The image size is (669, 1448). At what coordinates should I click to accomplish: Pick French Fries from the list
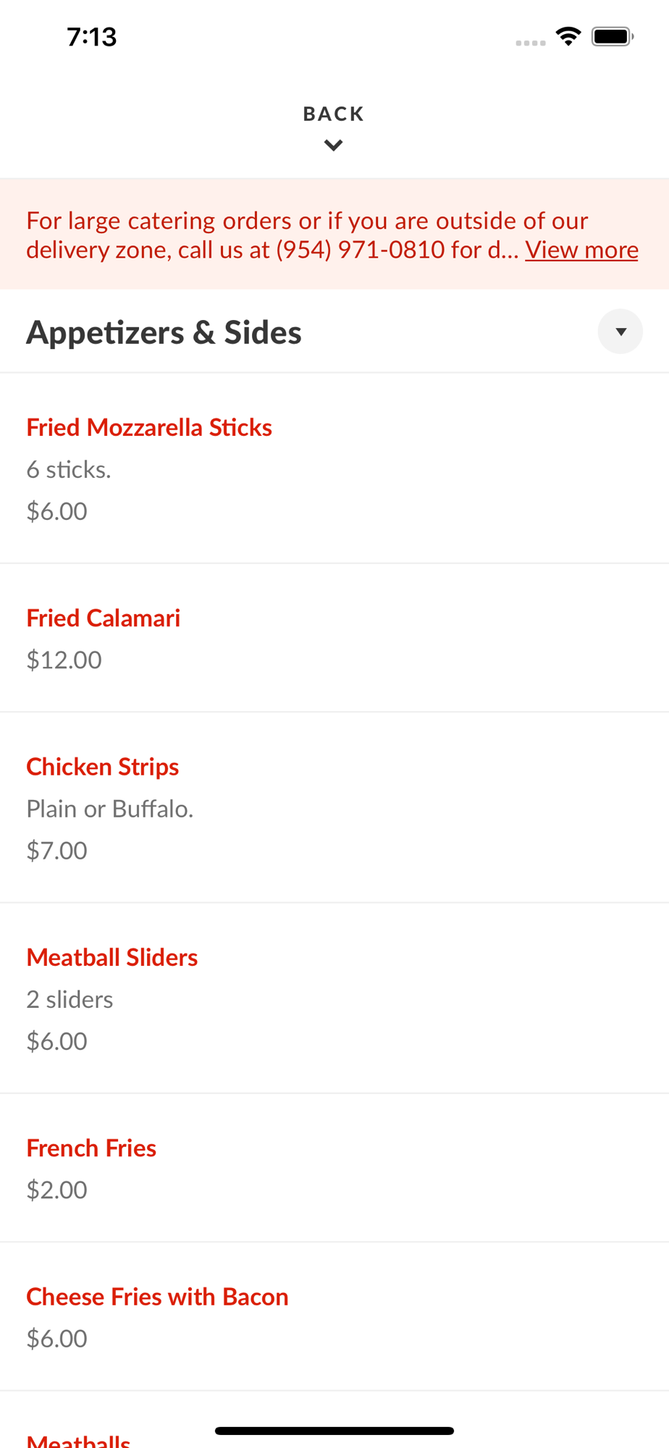click(91, 1148)
